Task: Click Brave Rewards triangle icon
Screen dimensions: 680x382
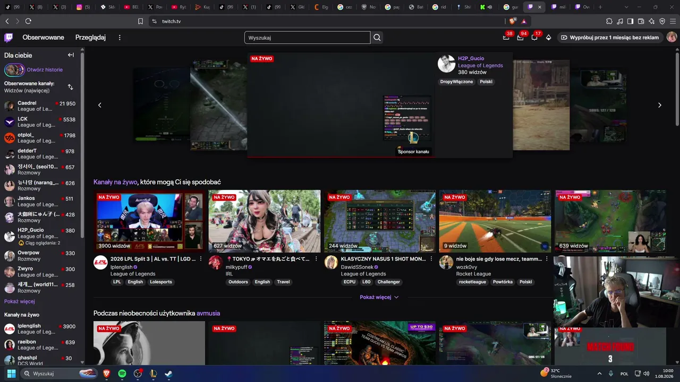Action: click(x=524, y=21)
